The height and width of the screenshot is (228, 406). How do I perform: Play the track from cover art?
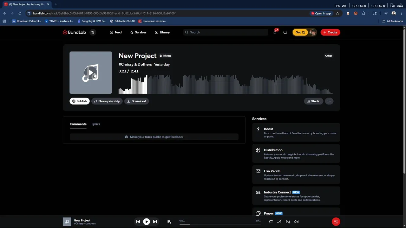(x=91, y=73)
